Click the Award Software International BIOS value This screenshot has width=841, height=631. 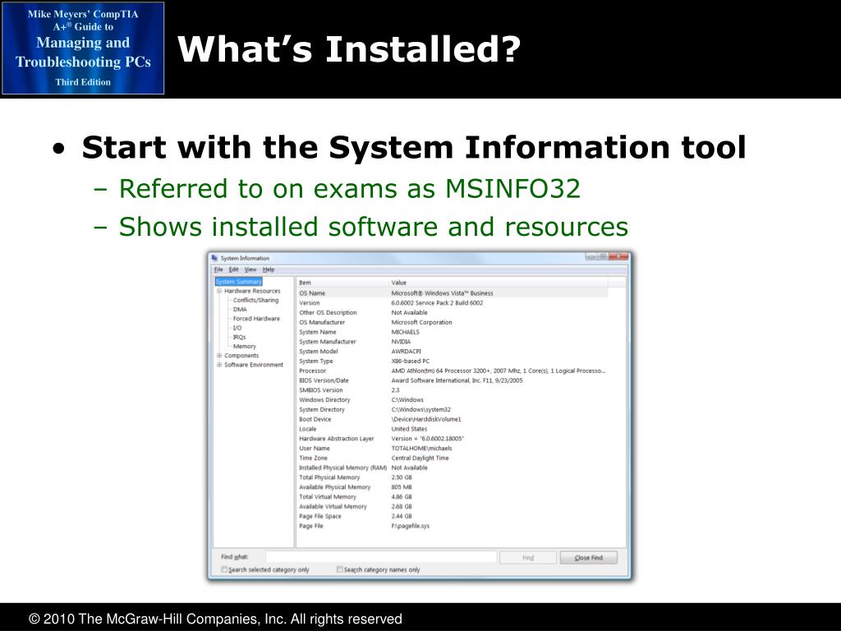coord(457,380)
